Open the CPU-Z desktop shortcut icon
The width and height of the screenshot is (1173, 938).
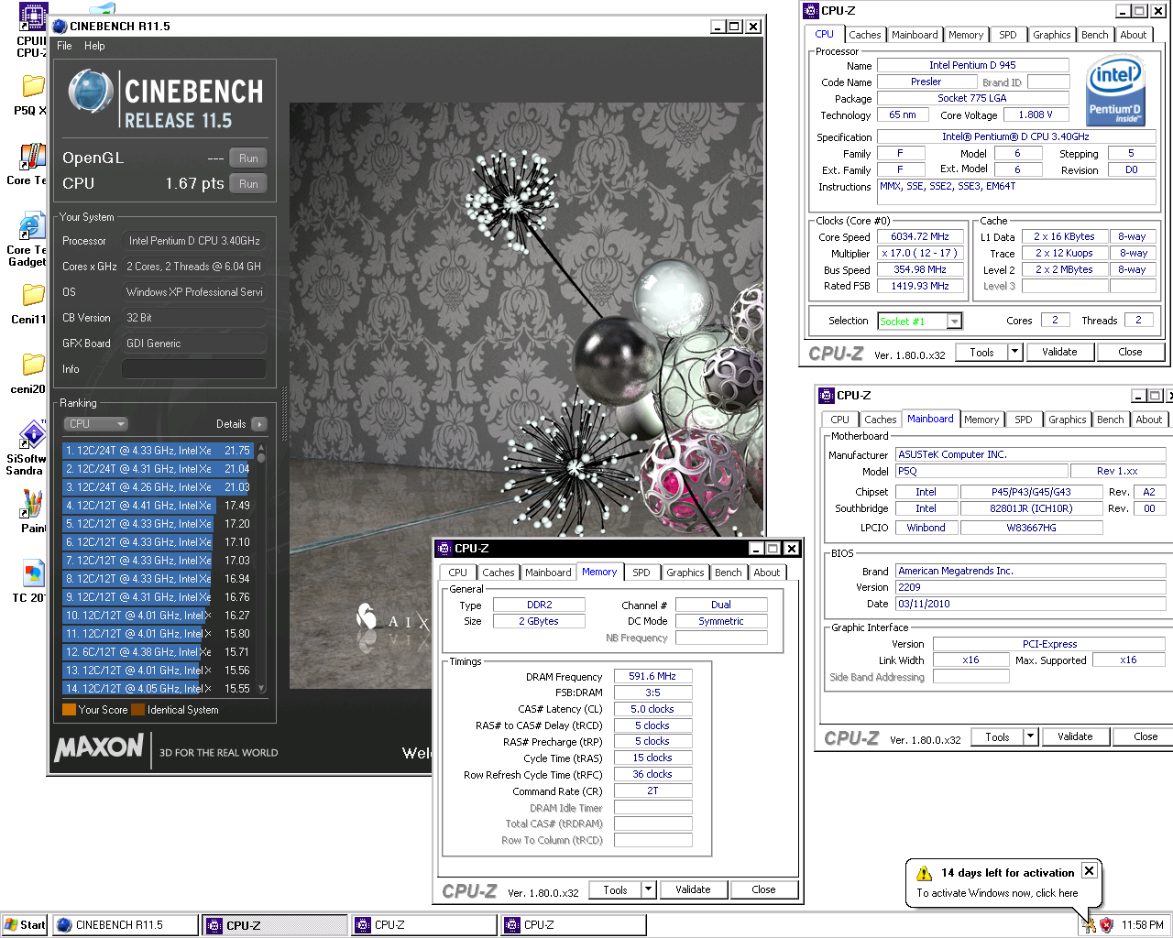pyautogui.click(x=32, y=18)
